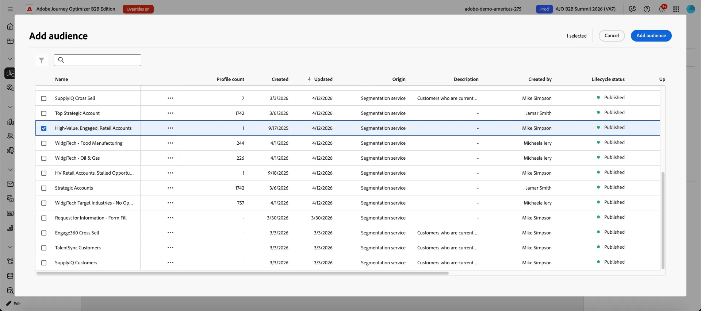Open the user profile avatar
Image resolution: width=701 pixels, height=311 pixels.
tap(691, 9)
